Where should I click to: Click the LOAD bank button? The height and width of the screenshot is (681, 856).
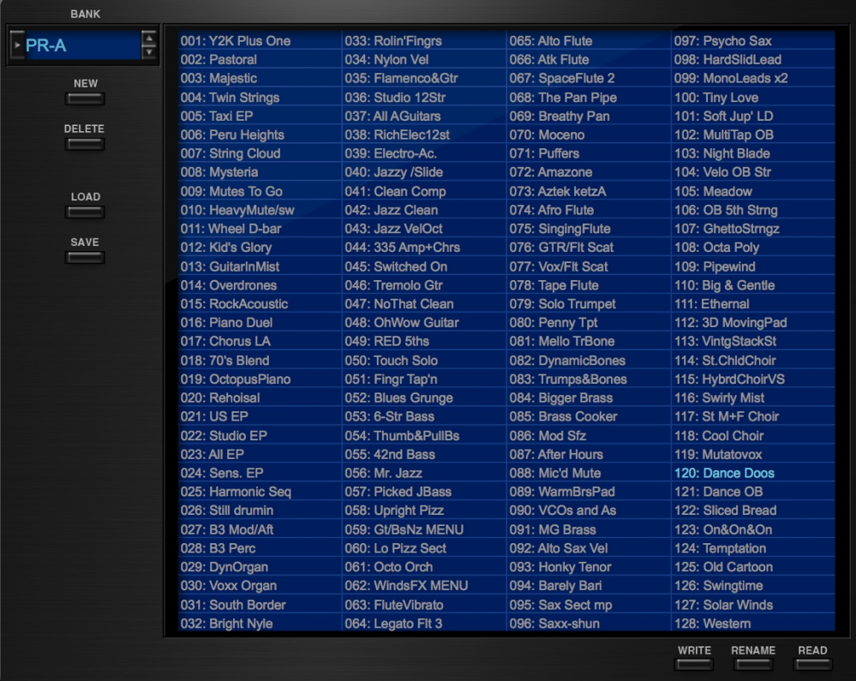pos(85,212)
